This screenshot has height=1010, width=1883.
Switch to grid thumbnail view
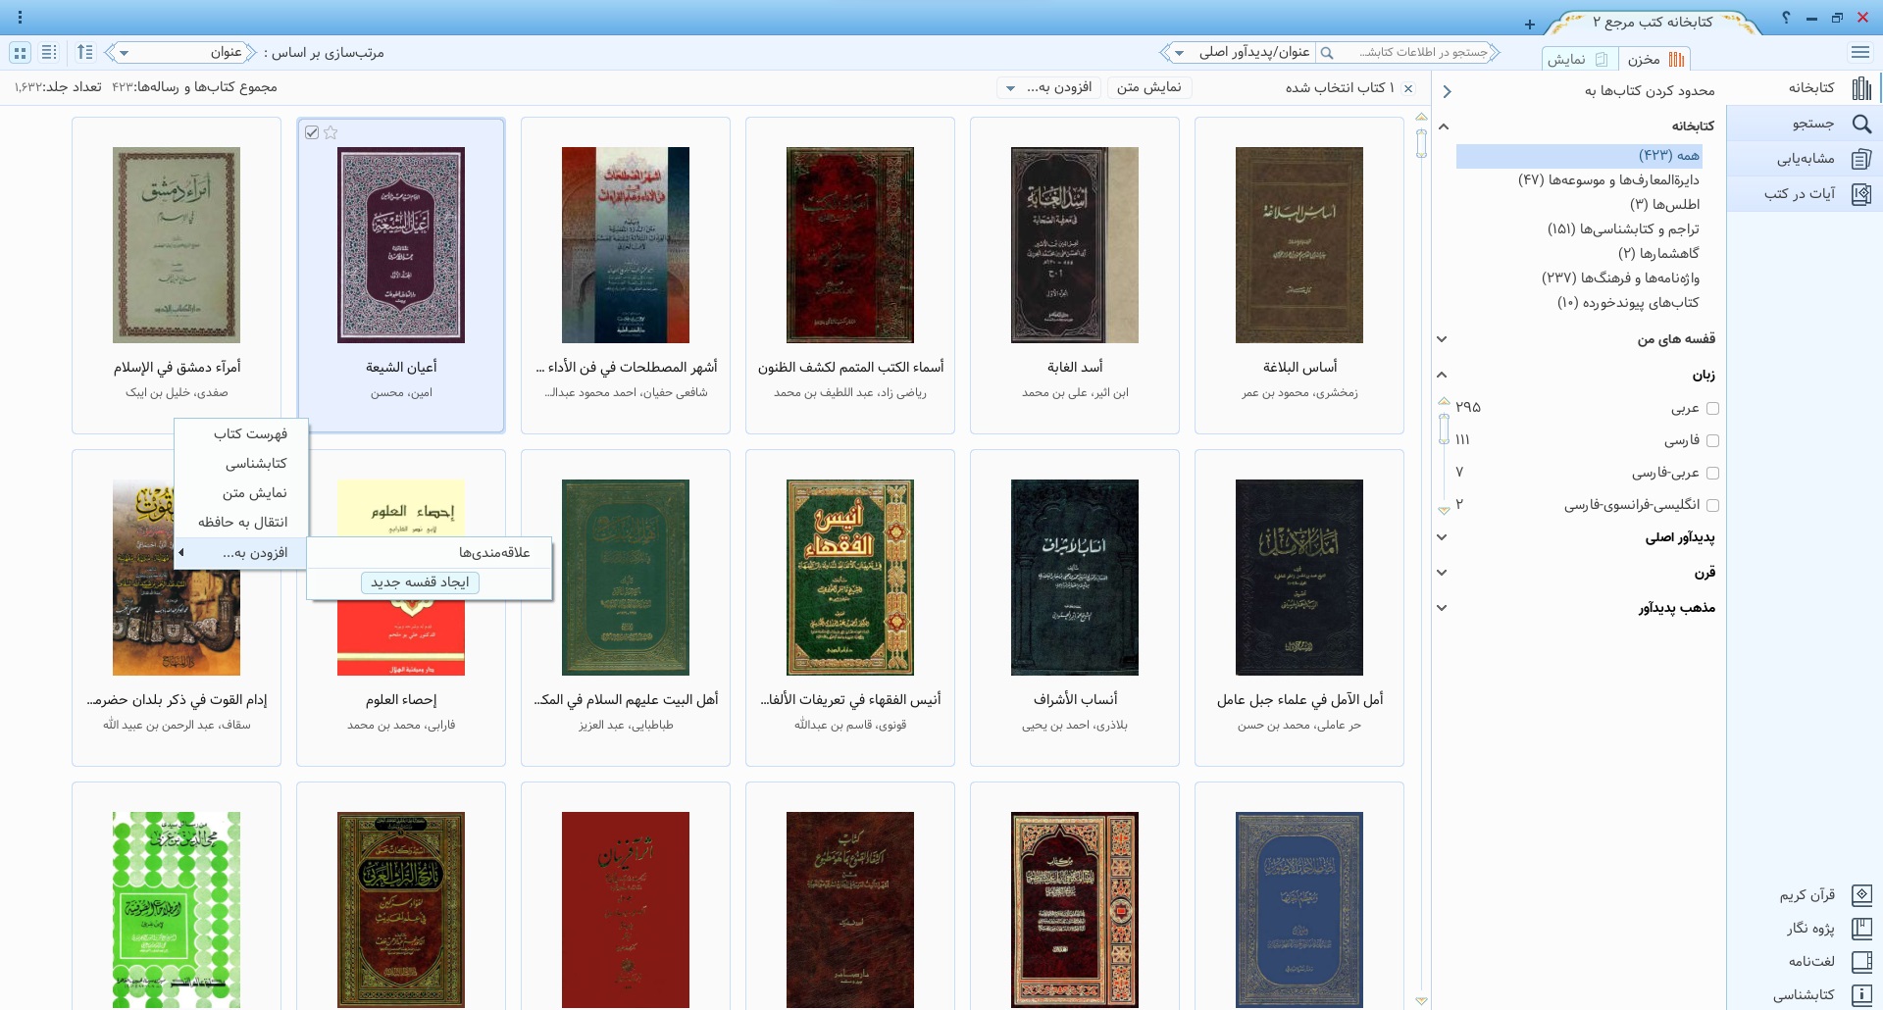(20, 53)
